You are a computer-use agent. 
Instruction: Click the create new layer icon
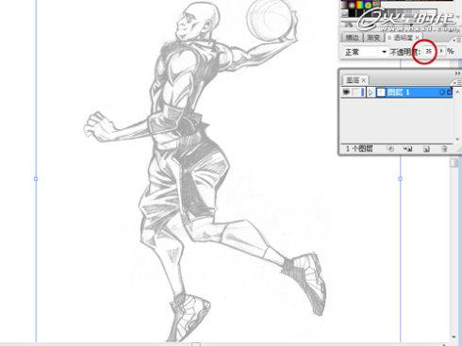pos(426,149)
